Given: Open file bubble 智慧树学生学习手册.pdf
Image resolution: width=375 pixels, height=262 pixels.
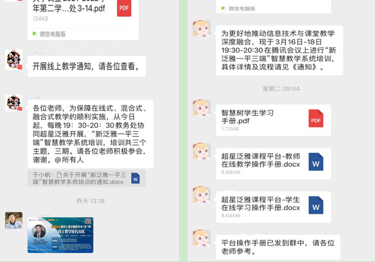Looking at the screenshot, I should point(273,120).
